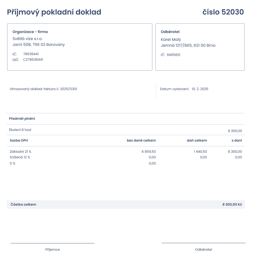Select customer name Karel Malý
Screen dimensions: 256x270
click(171, 40)
